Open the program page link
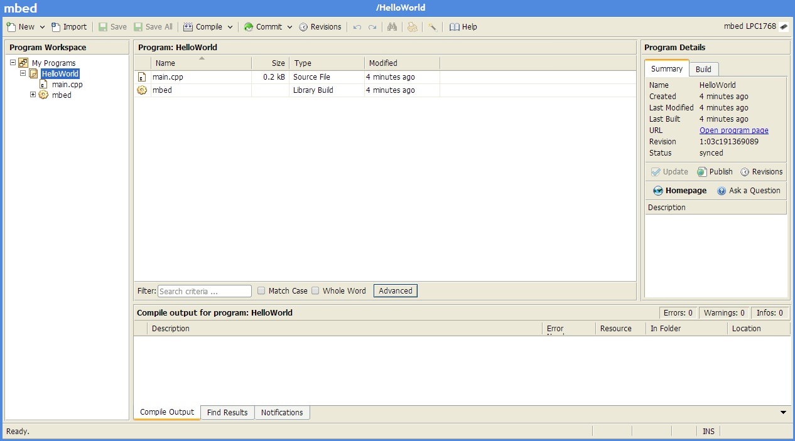The image size is (795, 441). (x=733, y=130)
